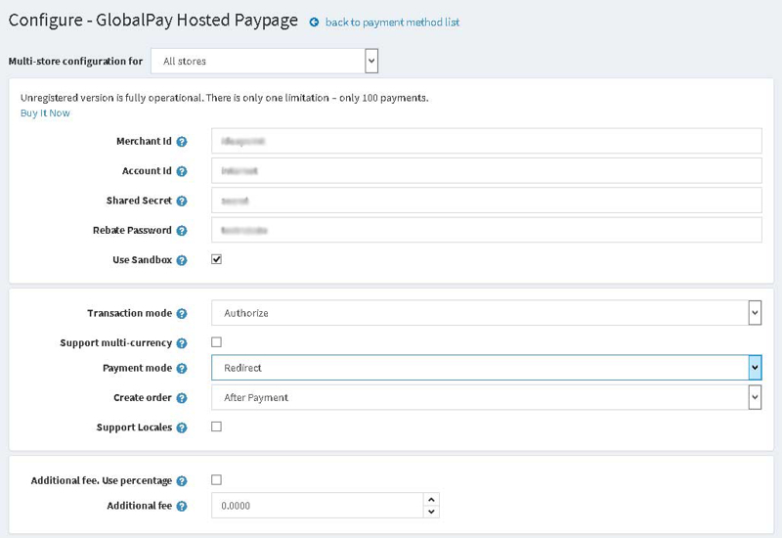Click the Transaction mode label
The image size is (782, 538).
coord(130,313)
